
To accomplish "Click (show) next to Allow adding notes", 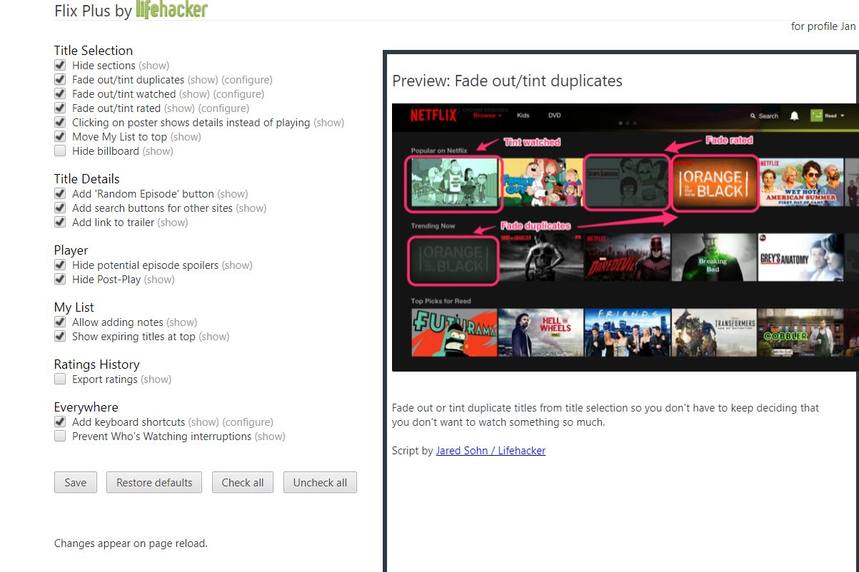I will 181,322.
